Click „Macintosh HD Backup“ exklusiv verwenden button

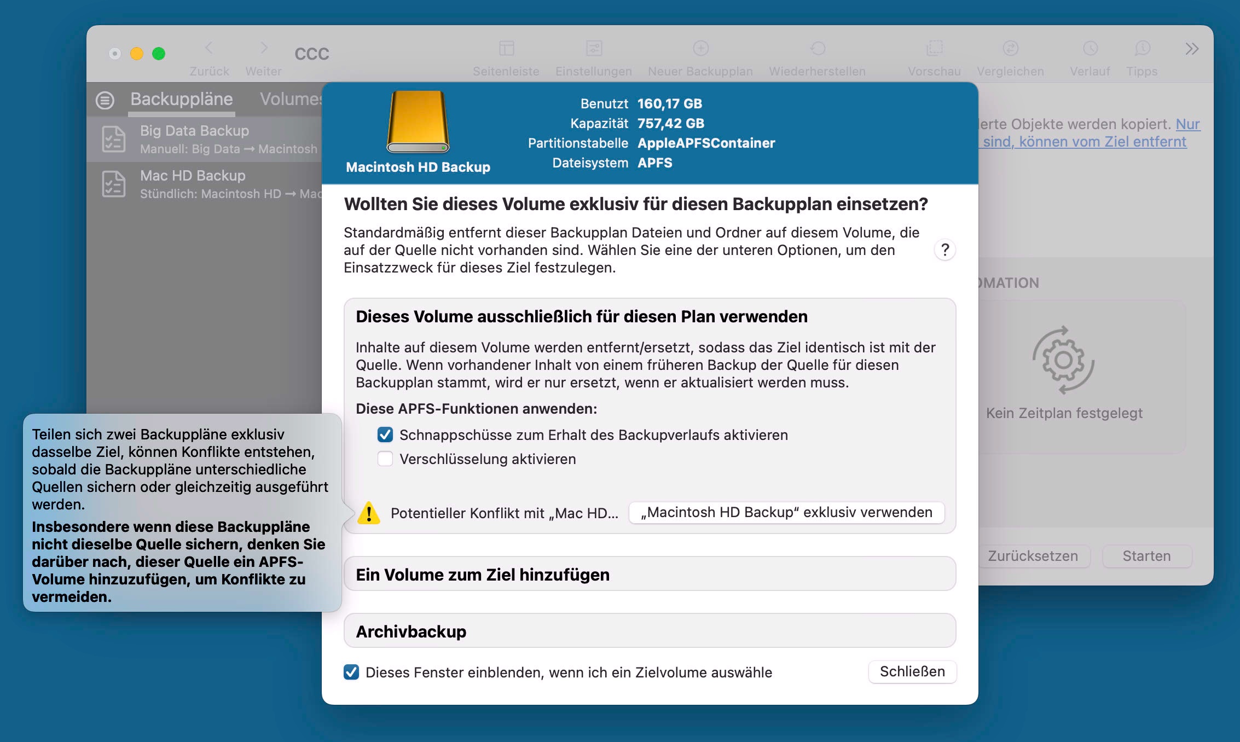(787, 513)
